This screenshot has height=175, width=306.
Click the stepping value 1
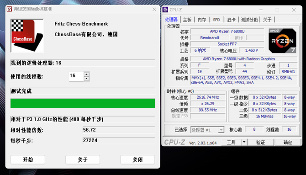288,65
